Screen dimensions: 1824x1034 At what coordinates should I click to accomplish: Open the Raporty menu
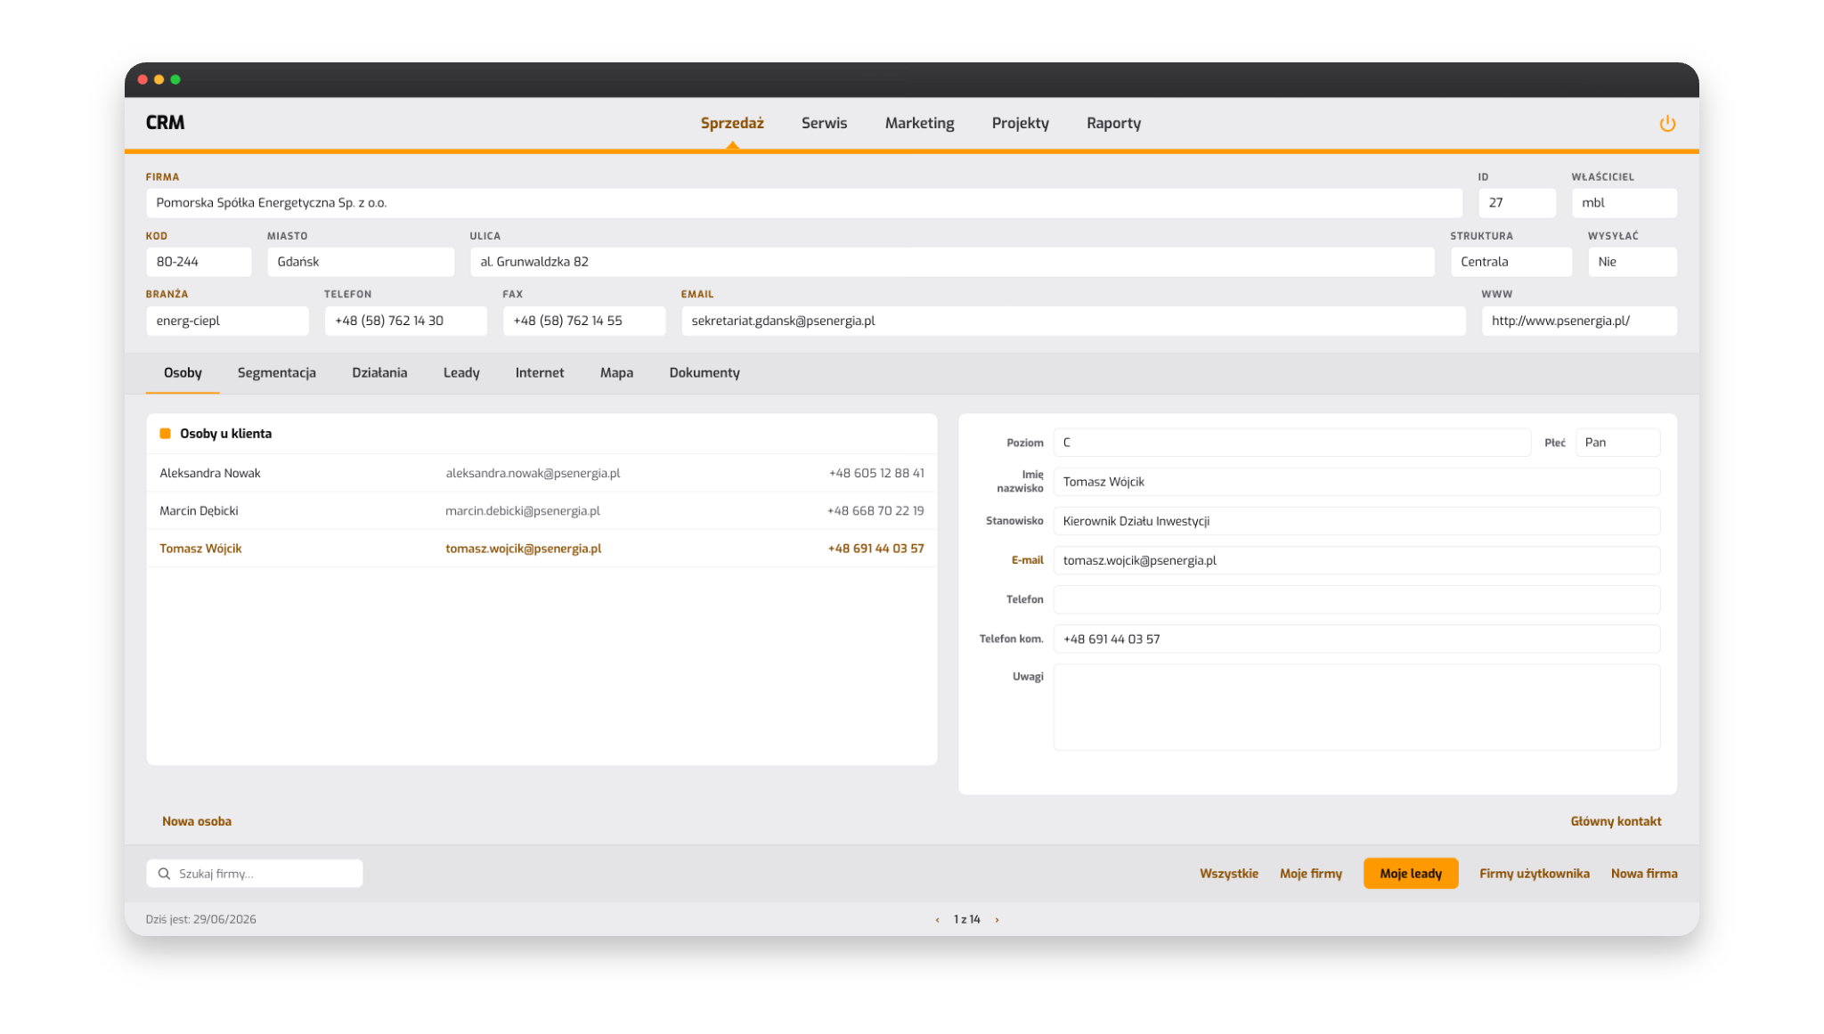[1113, 123]
